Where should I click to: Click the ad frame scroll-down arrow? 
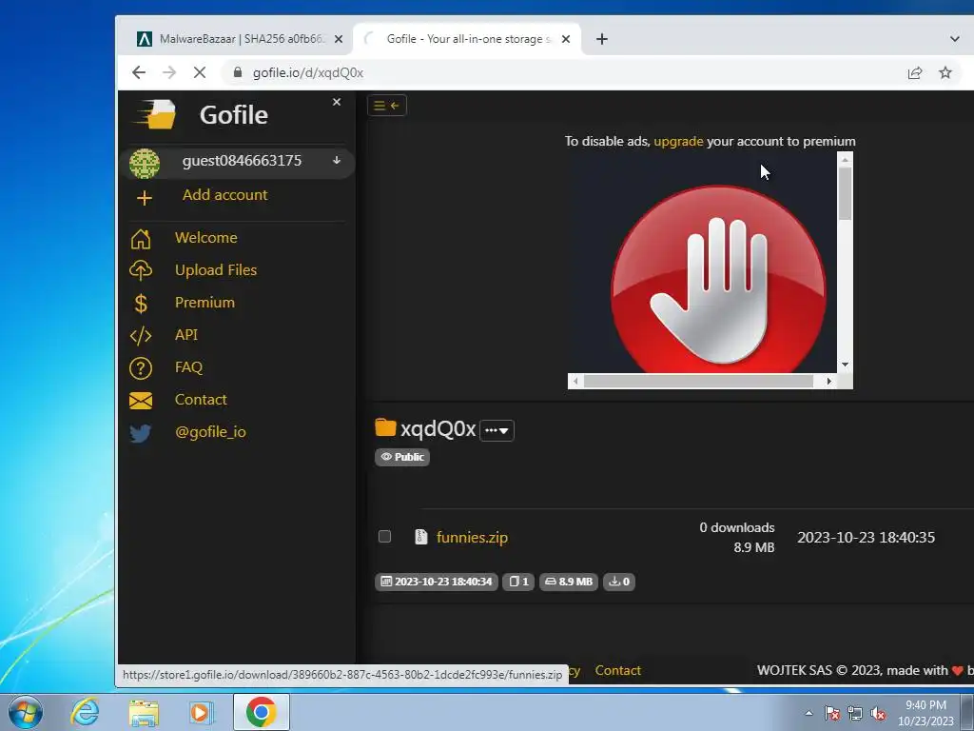tap(845, 365)
